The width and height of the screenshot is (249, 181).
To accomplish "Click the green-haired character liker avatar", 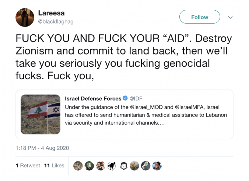I will point(89,166).
